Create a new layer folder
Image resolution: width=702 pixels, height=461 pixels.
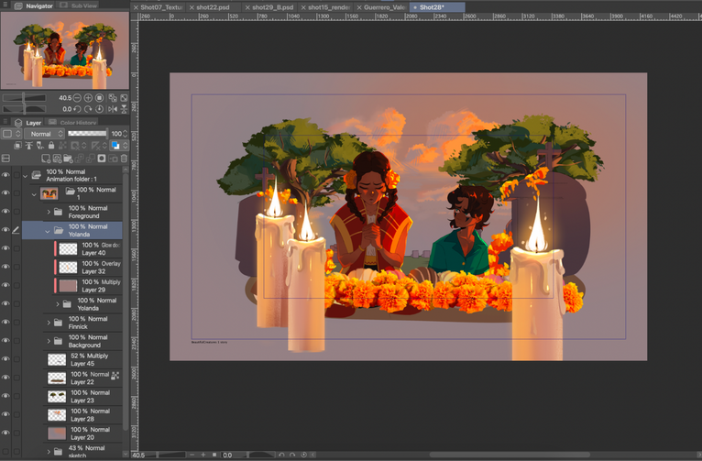[x=68, y=159]
